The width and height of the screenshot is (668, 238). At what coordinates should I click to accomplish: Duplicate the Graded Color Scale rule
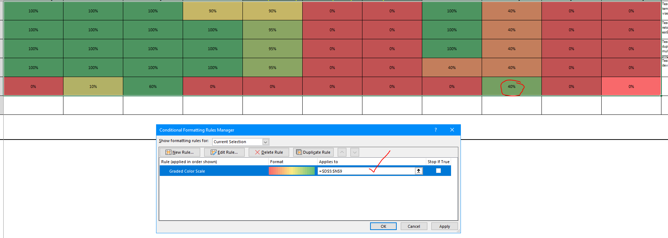point(313,152)
